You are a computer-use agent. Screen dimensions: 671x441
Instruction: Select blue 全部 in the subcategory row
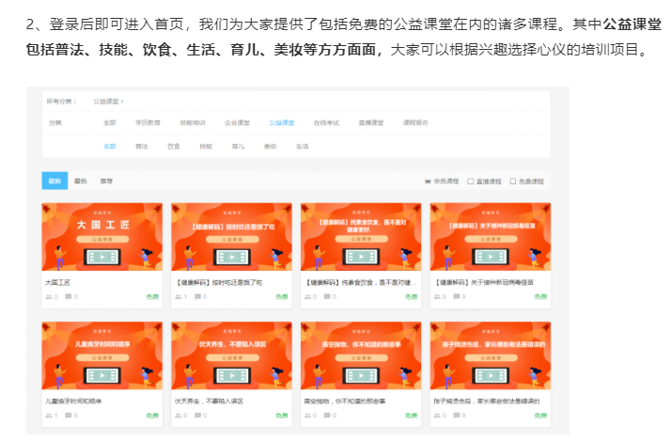pos(110,147)
